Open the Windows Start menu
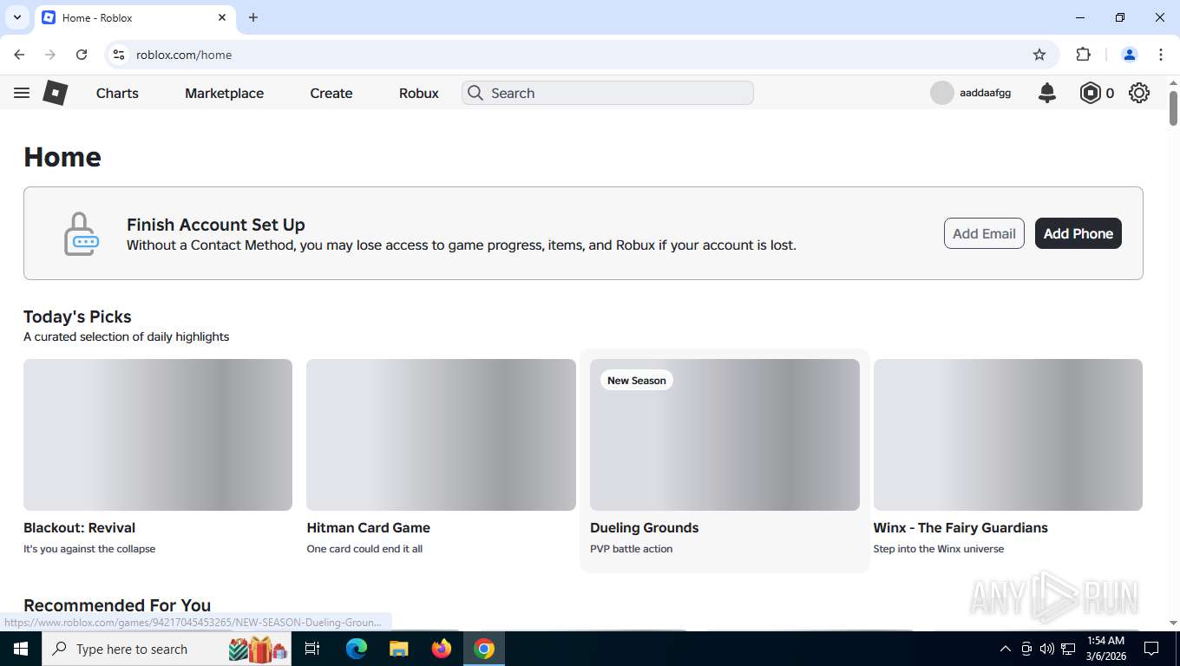The width and height of the screenshot is (1180, 666). (20, 649)
